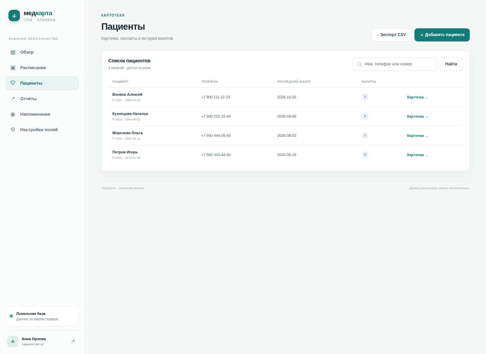The height and width of the screenshot is (354, 486).
Task: Open the Обзор section
Action: pyautogui.click(x=42, y=52)
